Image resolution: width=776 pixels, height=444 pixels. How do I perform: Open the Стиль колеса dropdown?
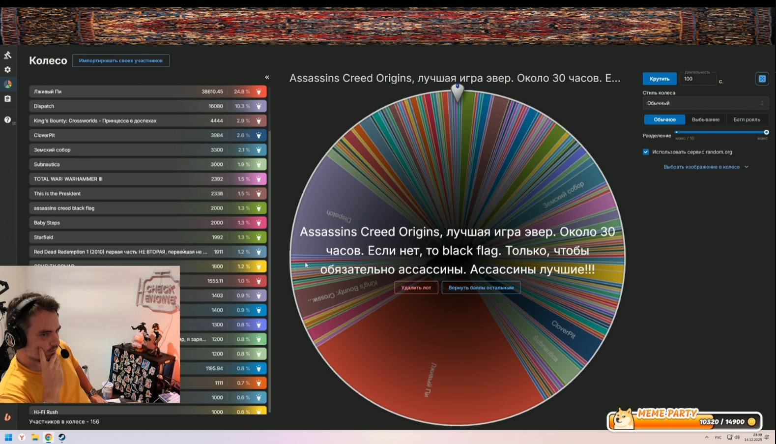(x=705, y=103)
